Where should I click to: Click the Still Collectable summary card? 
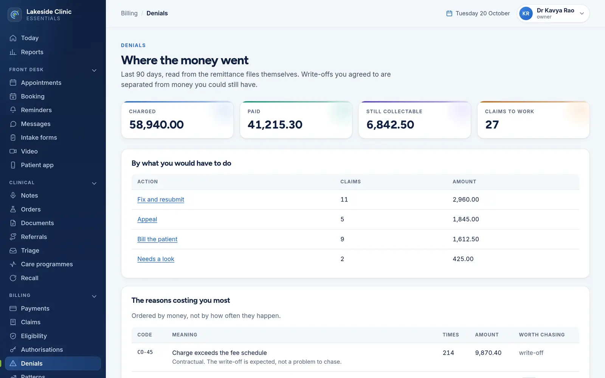[x=414, y=120]
